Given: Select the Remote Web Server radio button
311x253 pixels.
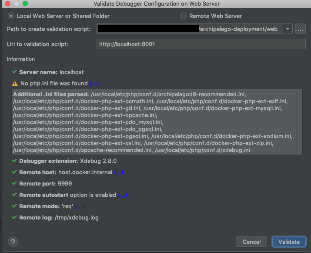Looking at the screenshot, I should coord(183,16).
